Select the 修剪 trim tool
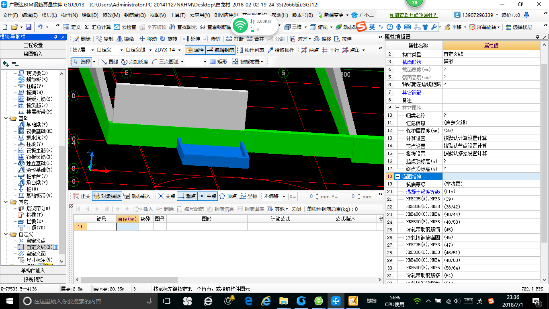This screenshot has width=549, height=309. [x=212, y=39]
